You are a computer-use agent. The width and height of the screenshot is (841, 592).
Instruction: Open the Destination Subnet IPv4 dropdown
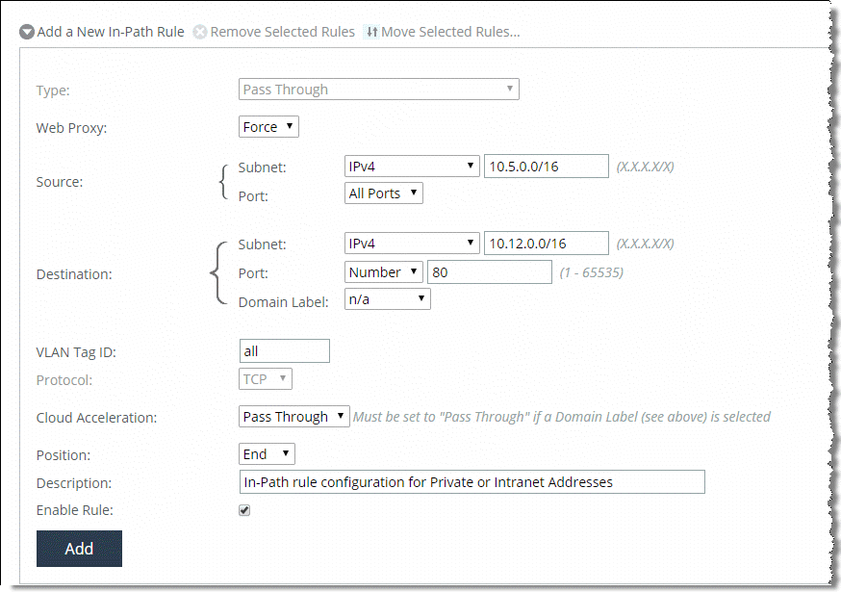point(412,244)
